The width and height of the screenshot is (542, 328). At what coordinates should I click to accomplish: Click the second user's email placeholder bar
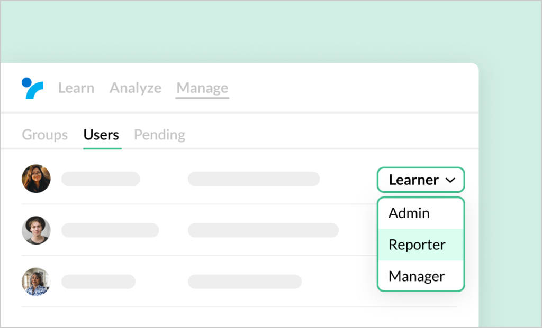(x=264, y=230)
